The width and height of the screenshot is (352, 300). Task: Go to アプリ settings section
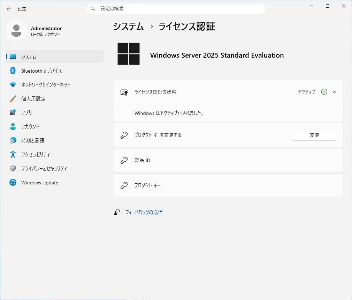pos(26,113)
